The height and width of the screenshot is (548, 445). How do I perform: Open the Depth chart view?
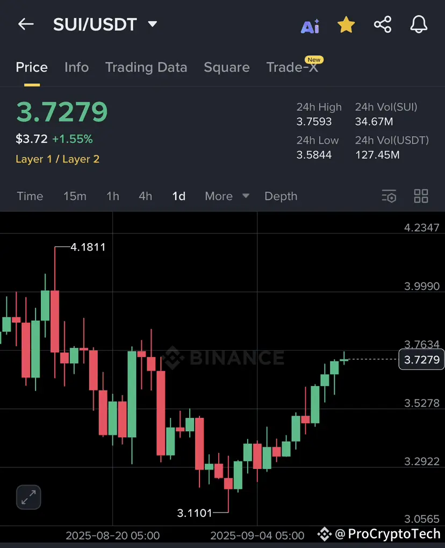coord(281,196)
